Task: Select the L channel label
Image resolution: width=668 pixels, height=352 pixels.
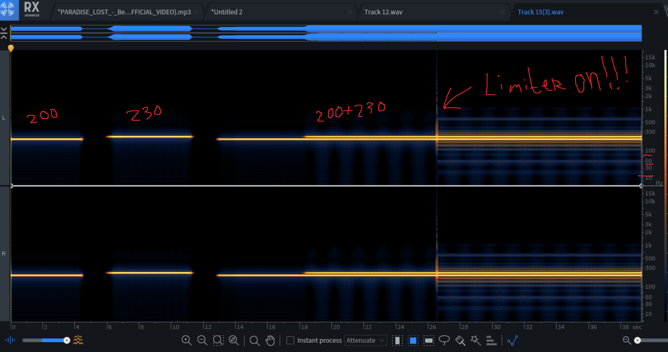Action: [x=4, y=118]
